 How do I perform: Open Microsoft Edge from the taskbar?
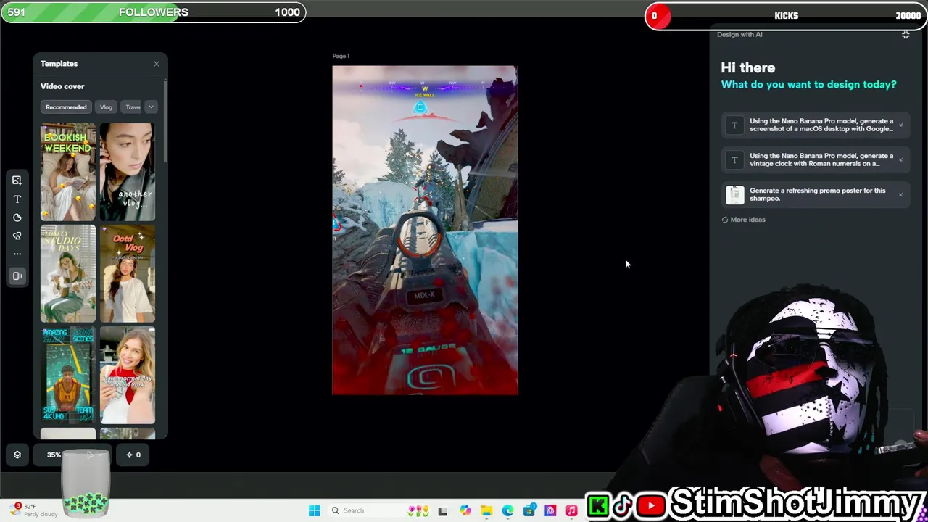tap(507, 510)
